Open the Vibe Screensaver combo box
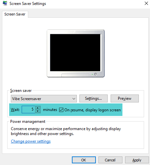The height and width of the screenshot is (165, 150). 44,99
